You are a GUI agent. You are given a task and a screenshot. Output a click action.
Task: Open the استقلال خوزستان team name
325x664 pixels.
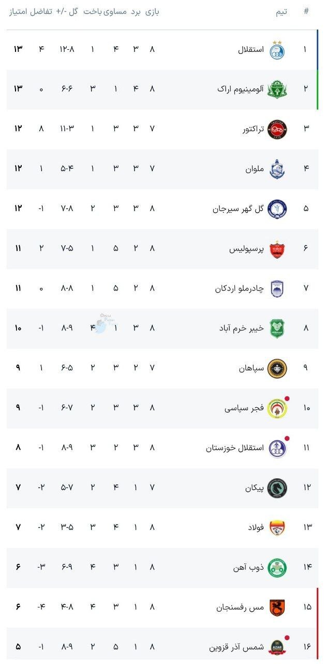235,448
